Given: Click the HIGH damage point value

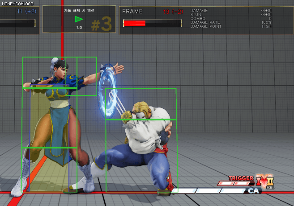Looking at the screenshot, I should point(267,26).
